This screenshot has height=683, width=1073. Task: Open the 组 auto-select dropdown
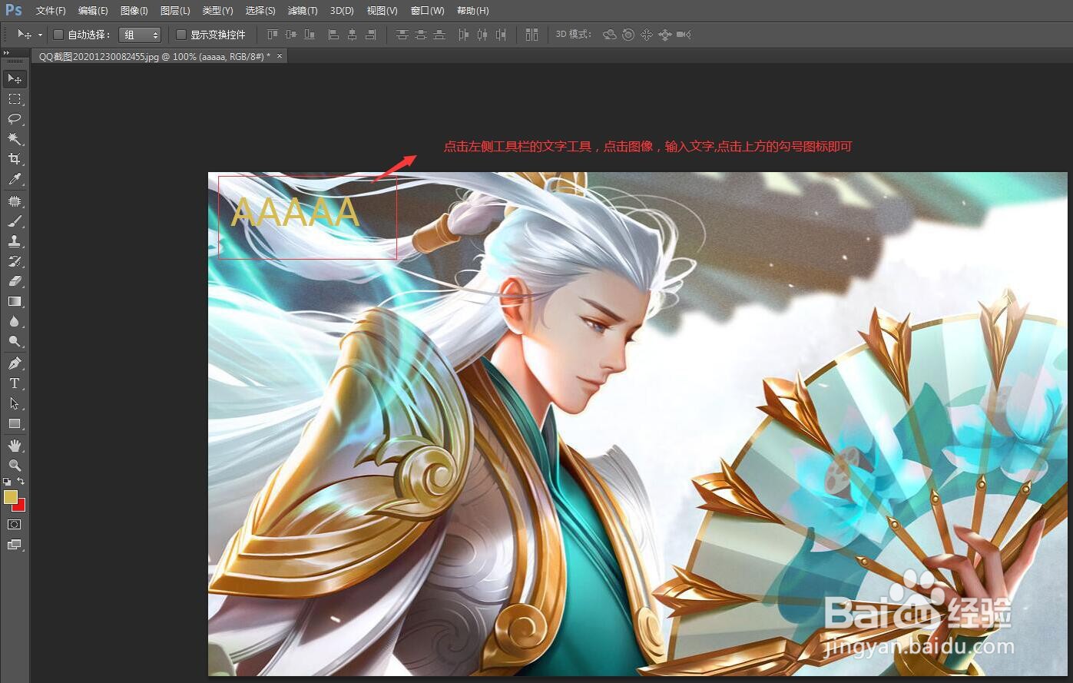(x=141, y=35)
